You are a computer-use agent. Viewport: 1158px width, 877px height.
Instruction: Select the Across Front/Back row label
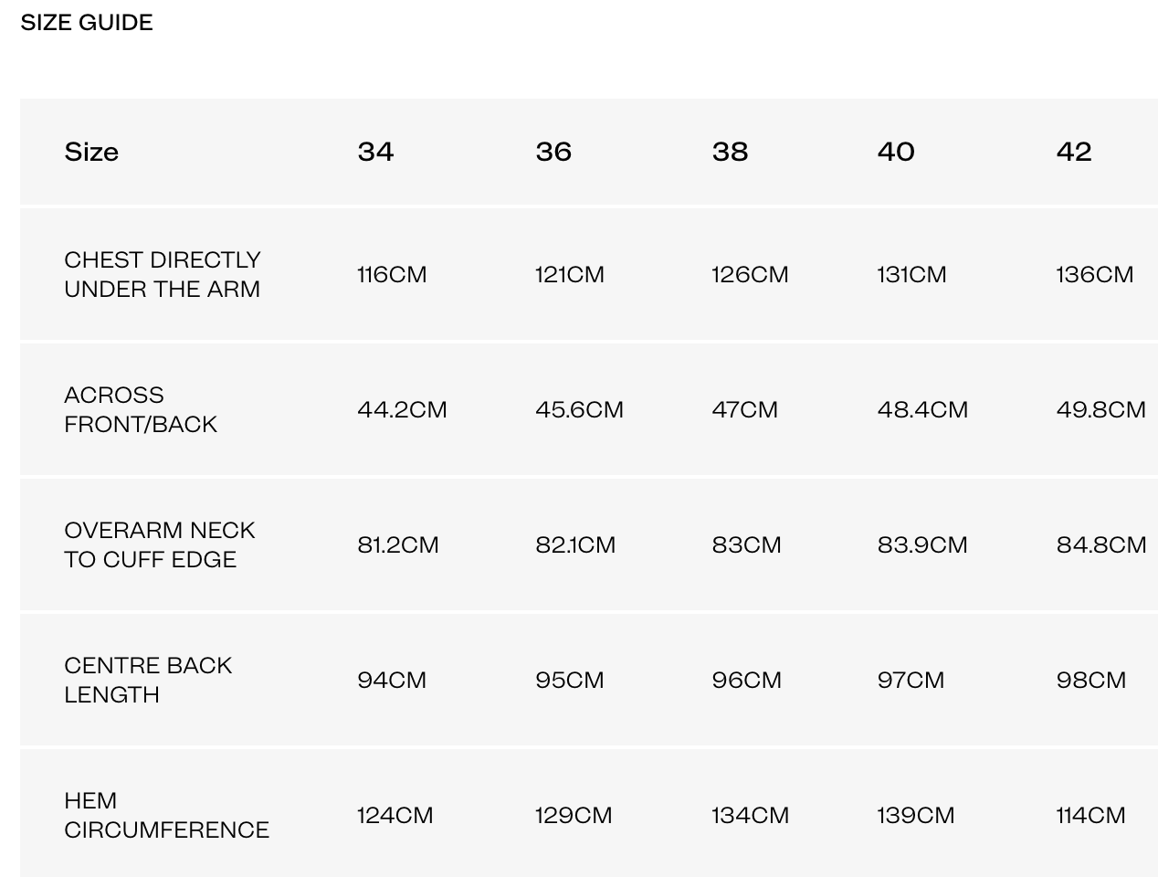point(141,409)
